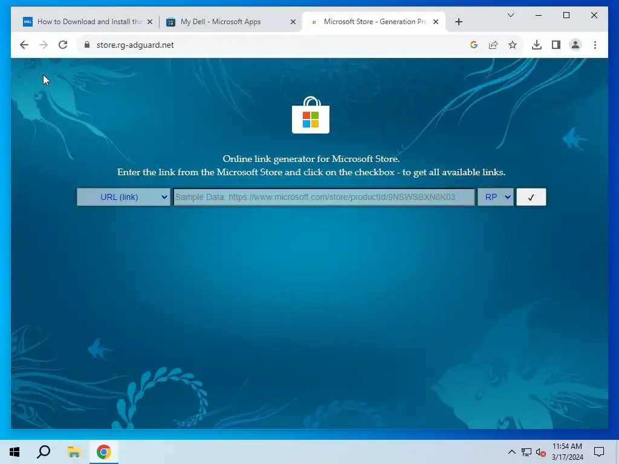
Task: Open the tab search chevron
Action: tap(511, 15)
